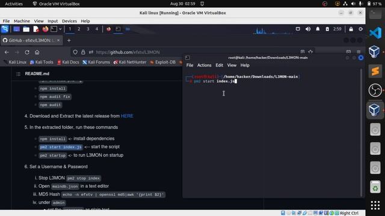Viewport: 385px width, 216px height.
Task: Go back in Firefox
Action: tap(7, 52)
